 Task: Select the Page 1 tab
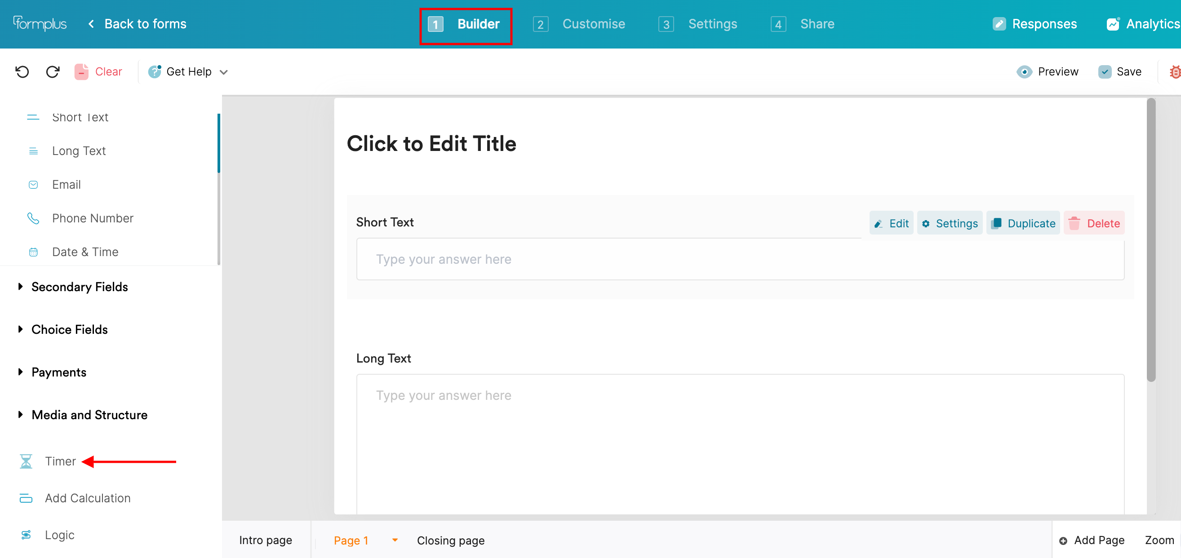(351, 540)
